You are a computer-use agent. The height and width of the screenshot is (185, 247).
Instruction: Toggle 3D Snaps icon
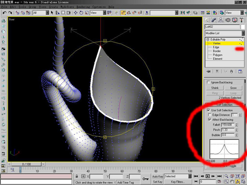pyautogui.click(x=123, y=13)
